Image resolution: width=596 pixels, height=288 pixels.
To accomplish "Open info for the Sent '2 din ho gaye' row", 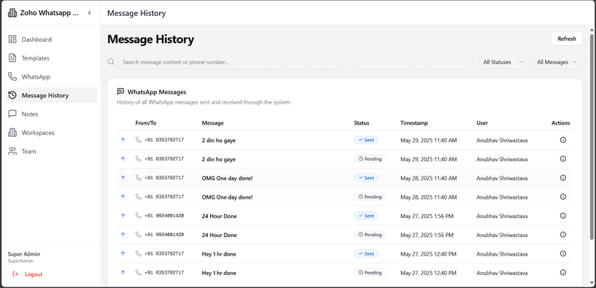I will tap(563, 140).
